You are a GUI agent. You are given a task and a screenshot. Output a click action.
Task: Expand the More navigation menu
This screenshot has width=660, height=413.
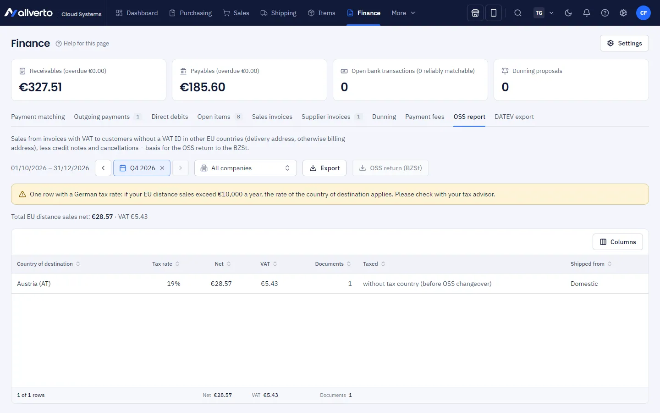(x=403, y=13)
